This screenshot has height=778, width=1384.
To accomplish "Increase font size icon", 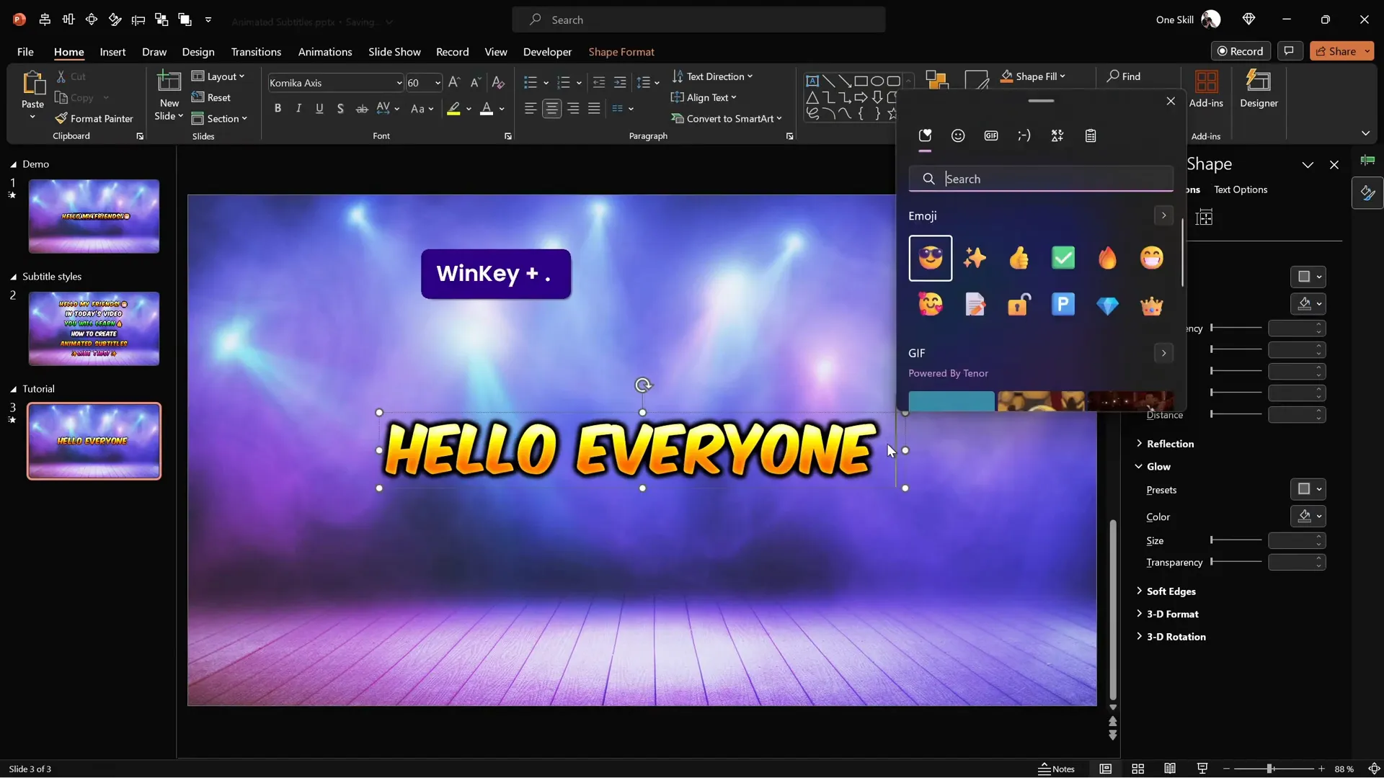I will [x=454, y=83].
